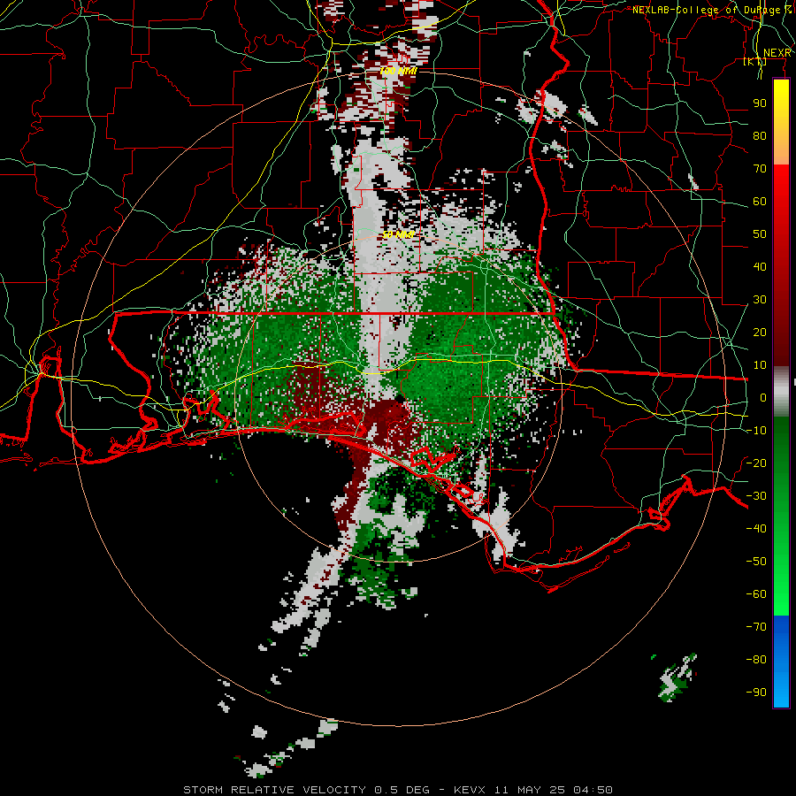Click the 0.5 DEG elevation text in caption

[402, 790]
